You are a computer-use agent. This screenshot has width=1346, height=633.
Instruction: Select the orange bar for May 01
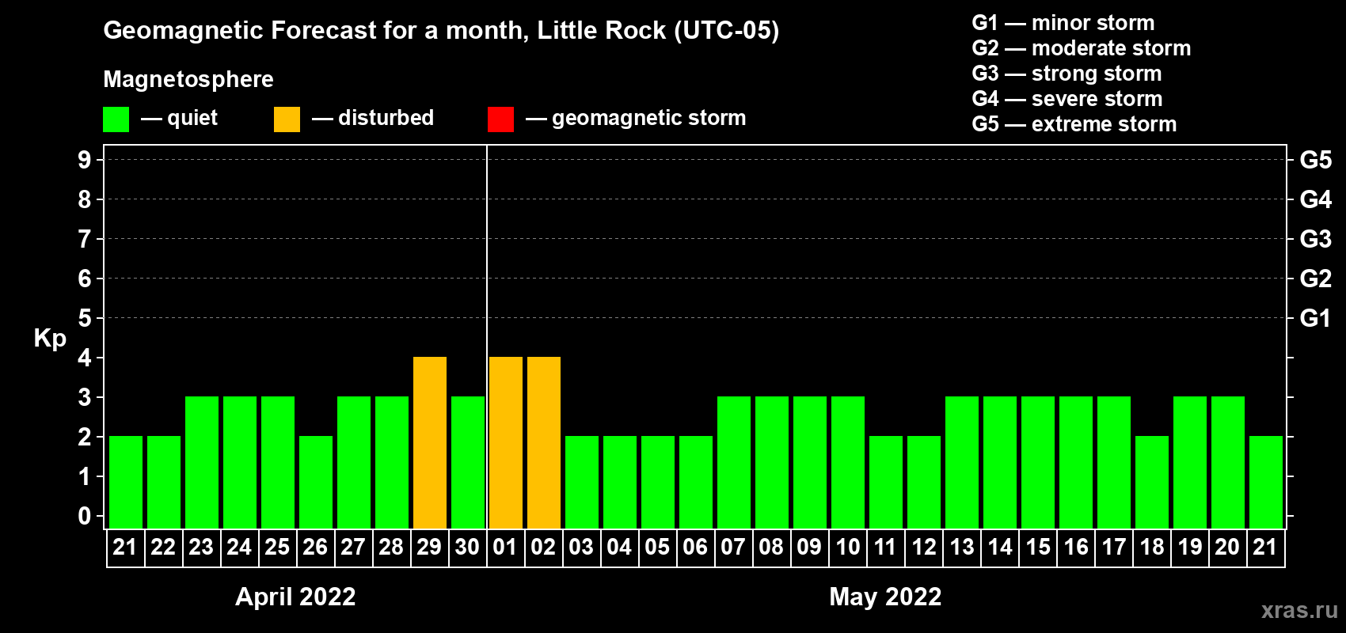click(x=506, y=442)
